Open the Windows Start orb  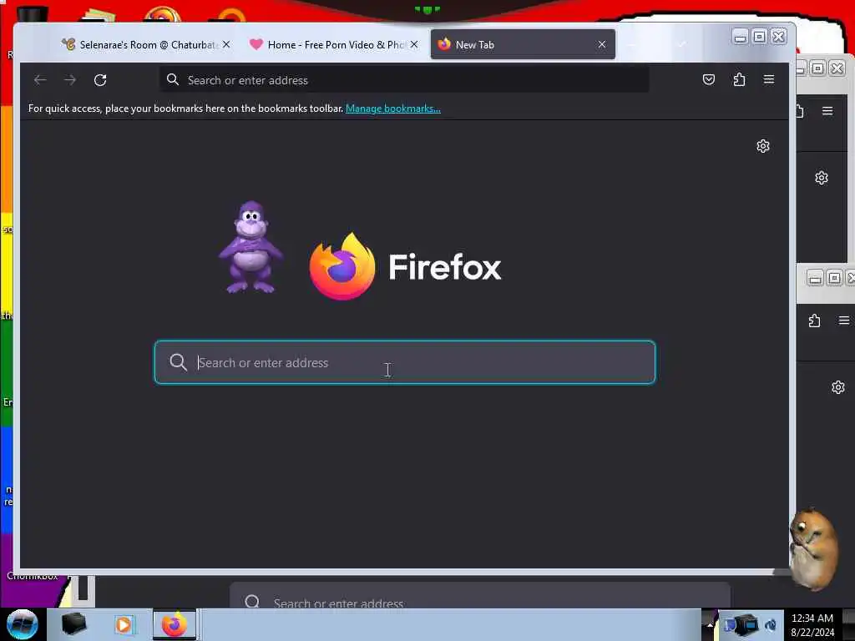pyautogui.click(x=23, y=624)
